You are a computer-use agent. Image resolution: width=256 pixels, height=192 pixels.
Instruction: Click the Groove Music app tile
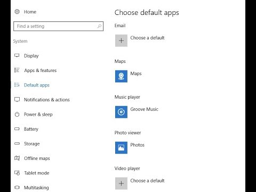(x=121, y=112)
